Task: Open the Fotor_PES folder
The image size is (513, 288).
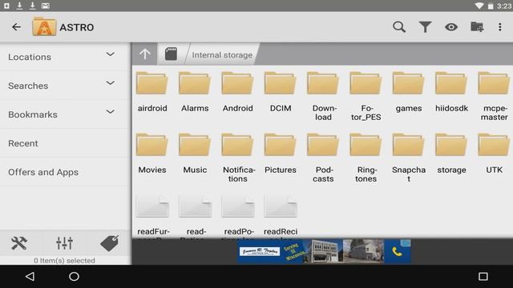Action: tap(366, 97)
